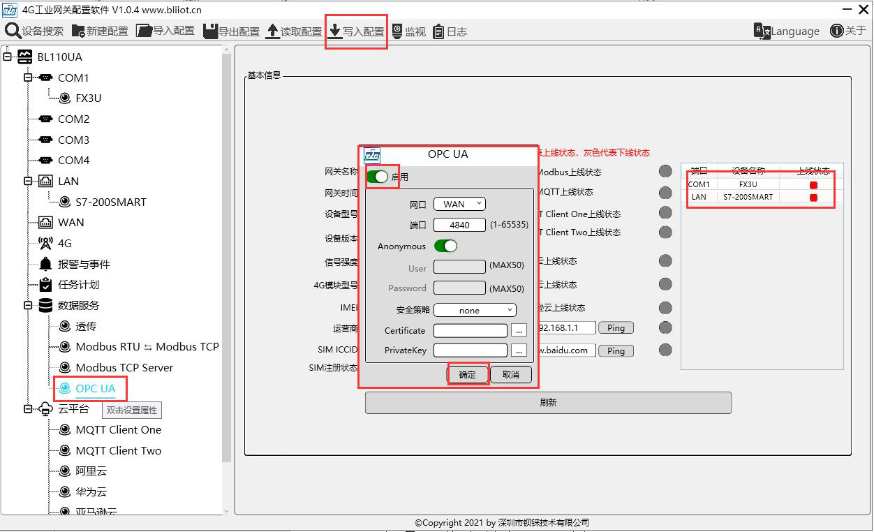
Task: Open 导入配置 folder icon
Action: tap(144, 31)
